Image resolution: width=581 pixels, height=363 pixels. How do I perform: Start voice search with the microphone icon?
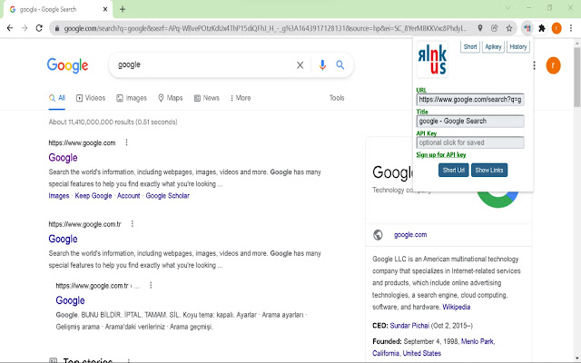pos(322,65)
